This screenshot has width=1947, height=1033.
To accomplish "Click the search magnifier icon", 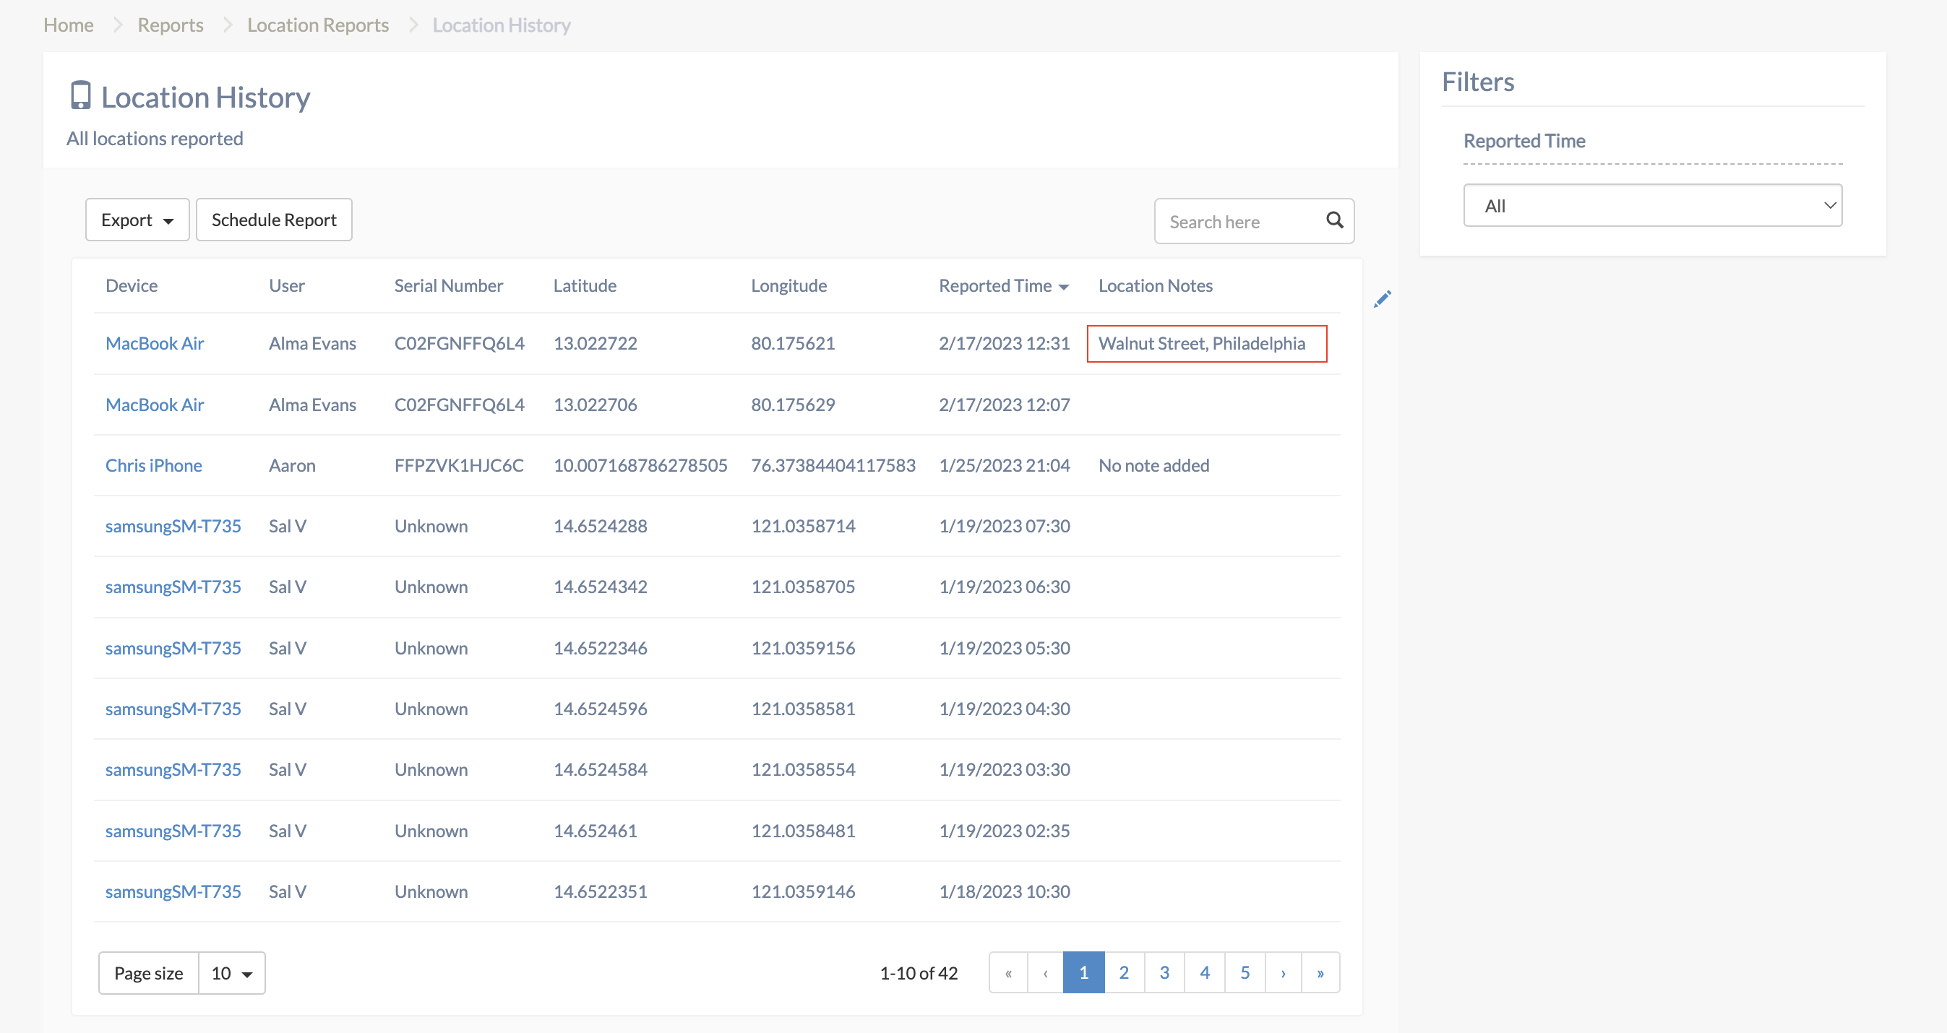I will click(x=1335, y=220).
